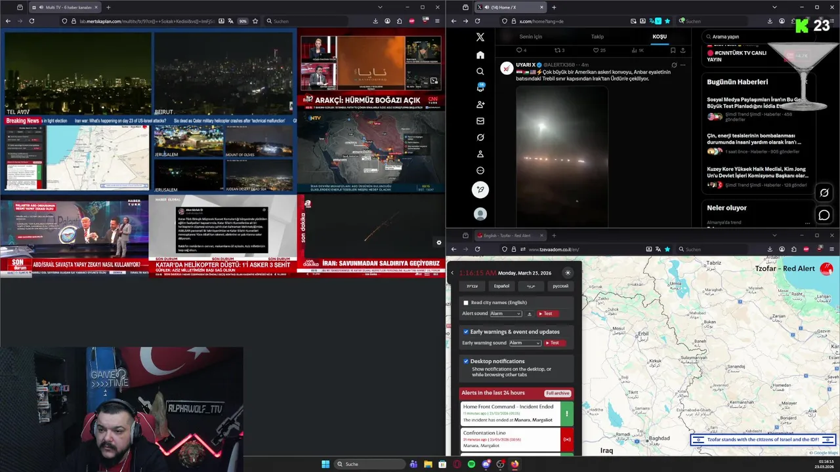Image resolution: width=840 pixels, height=472 pixels.
Task: Open settings gear on Multi TV page
Action: pos(439,243)
